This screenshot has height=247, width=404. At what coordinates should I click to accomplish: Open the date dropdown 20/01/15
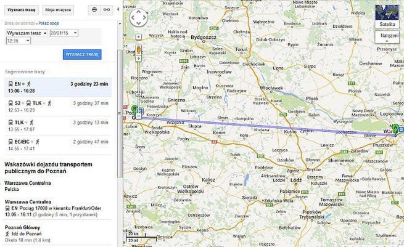[64, 33]
